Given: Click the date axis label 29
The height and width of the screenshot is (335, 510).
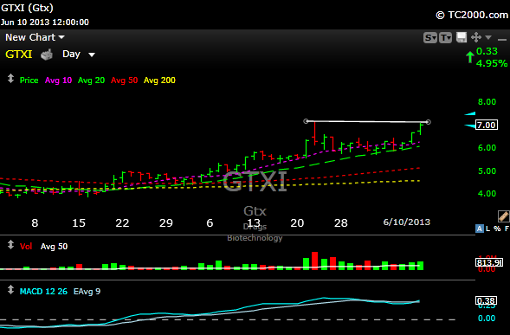Looking at the screenshot, I should pos(166,223).
